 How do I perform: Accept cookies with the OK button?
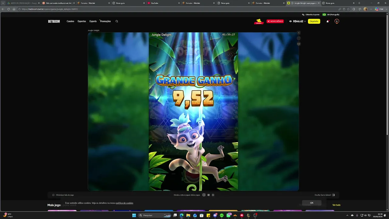pos(312,203)
